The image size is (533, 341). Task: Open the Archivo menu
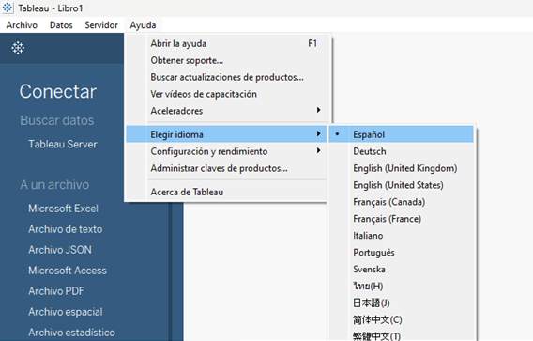[x=22, y=25]
